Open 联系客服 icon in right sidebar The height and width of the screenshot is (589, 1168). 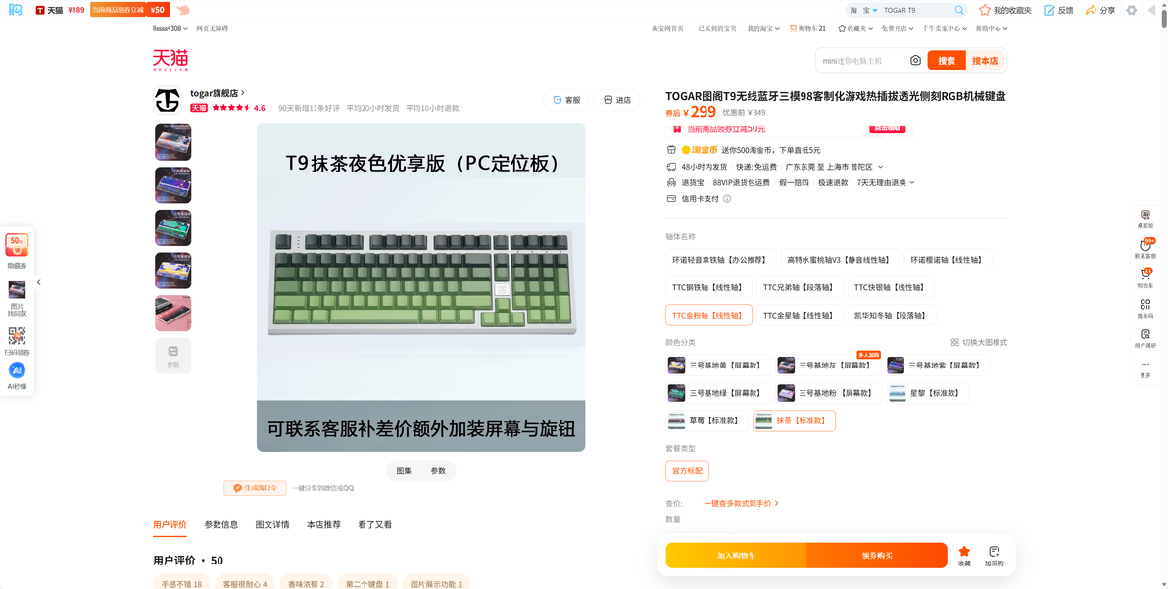coord(1144,248)
